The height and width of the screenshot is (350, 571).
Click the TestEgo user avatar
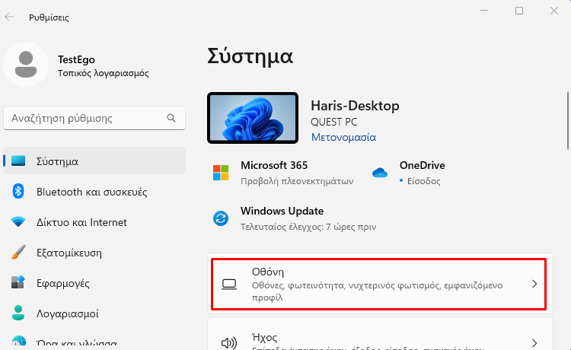(x=26, y=65)
